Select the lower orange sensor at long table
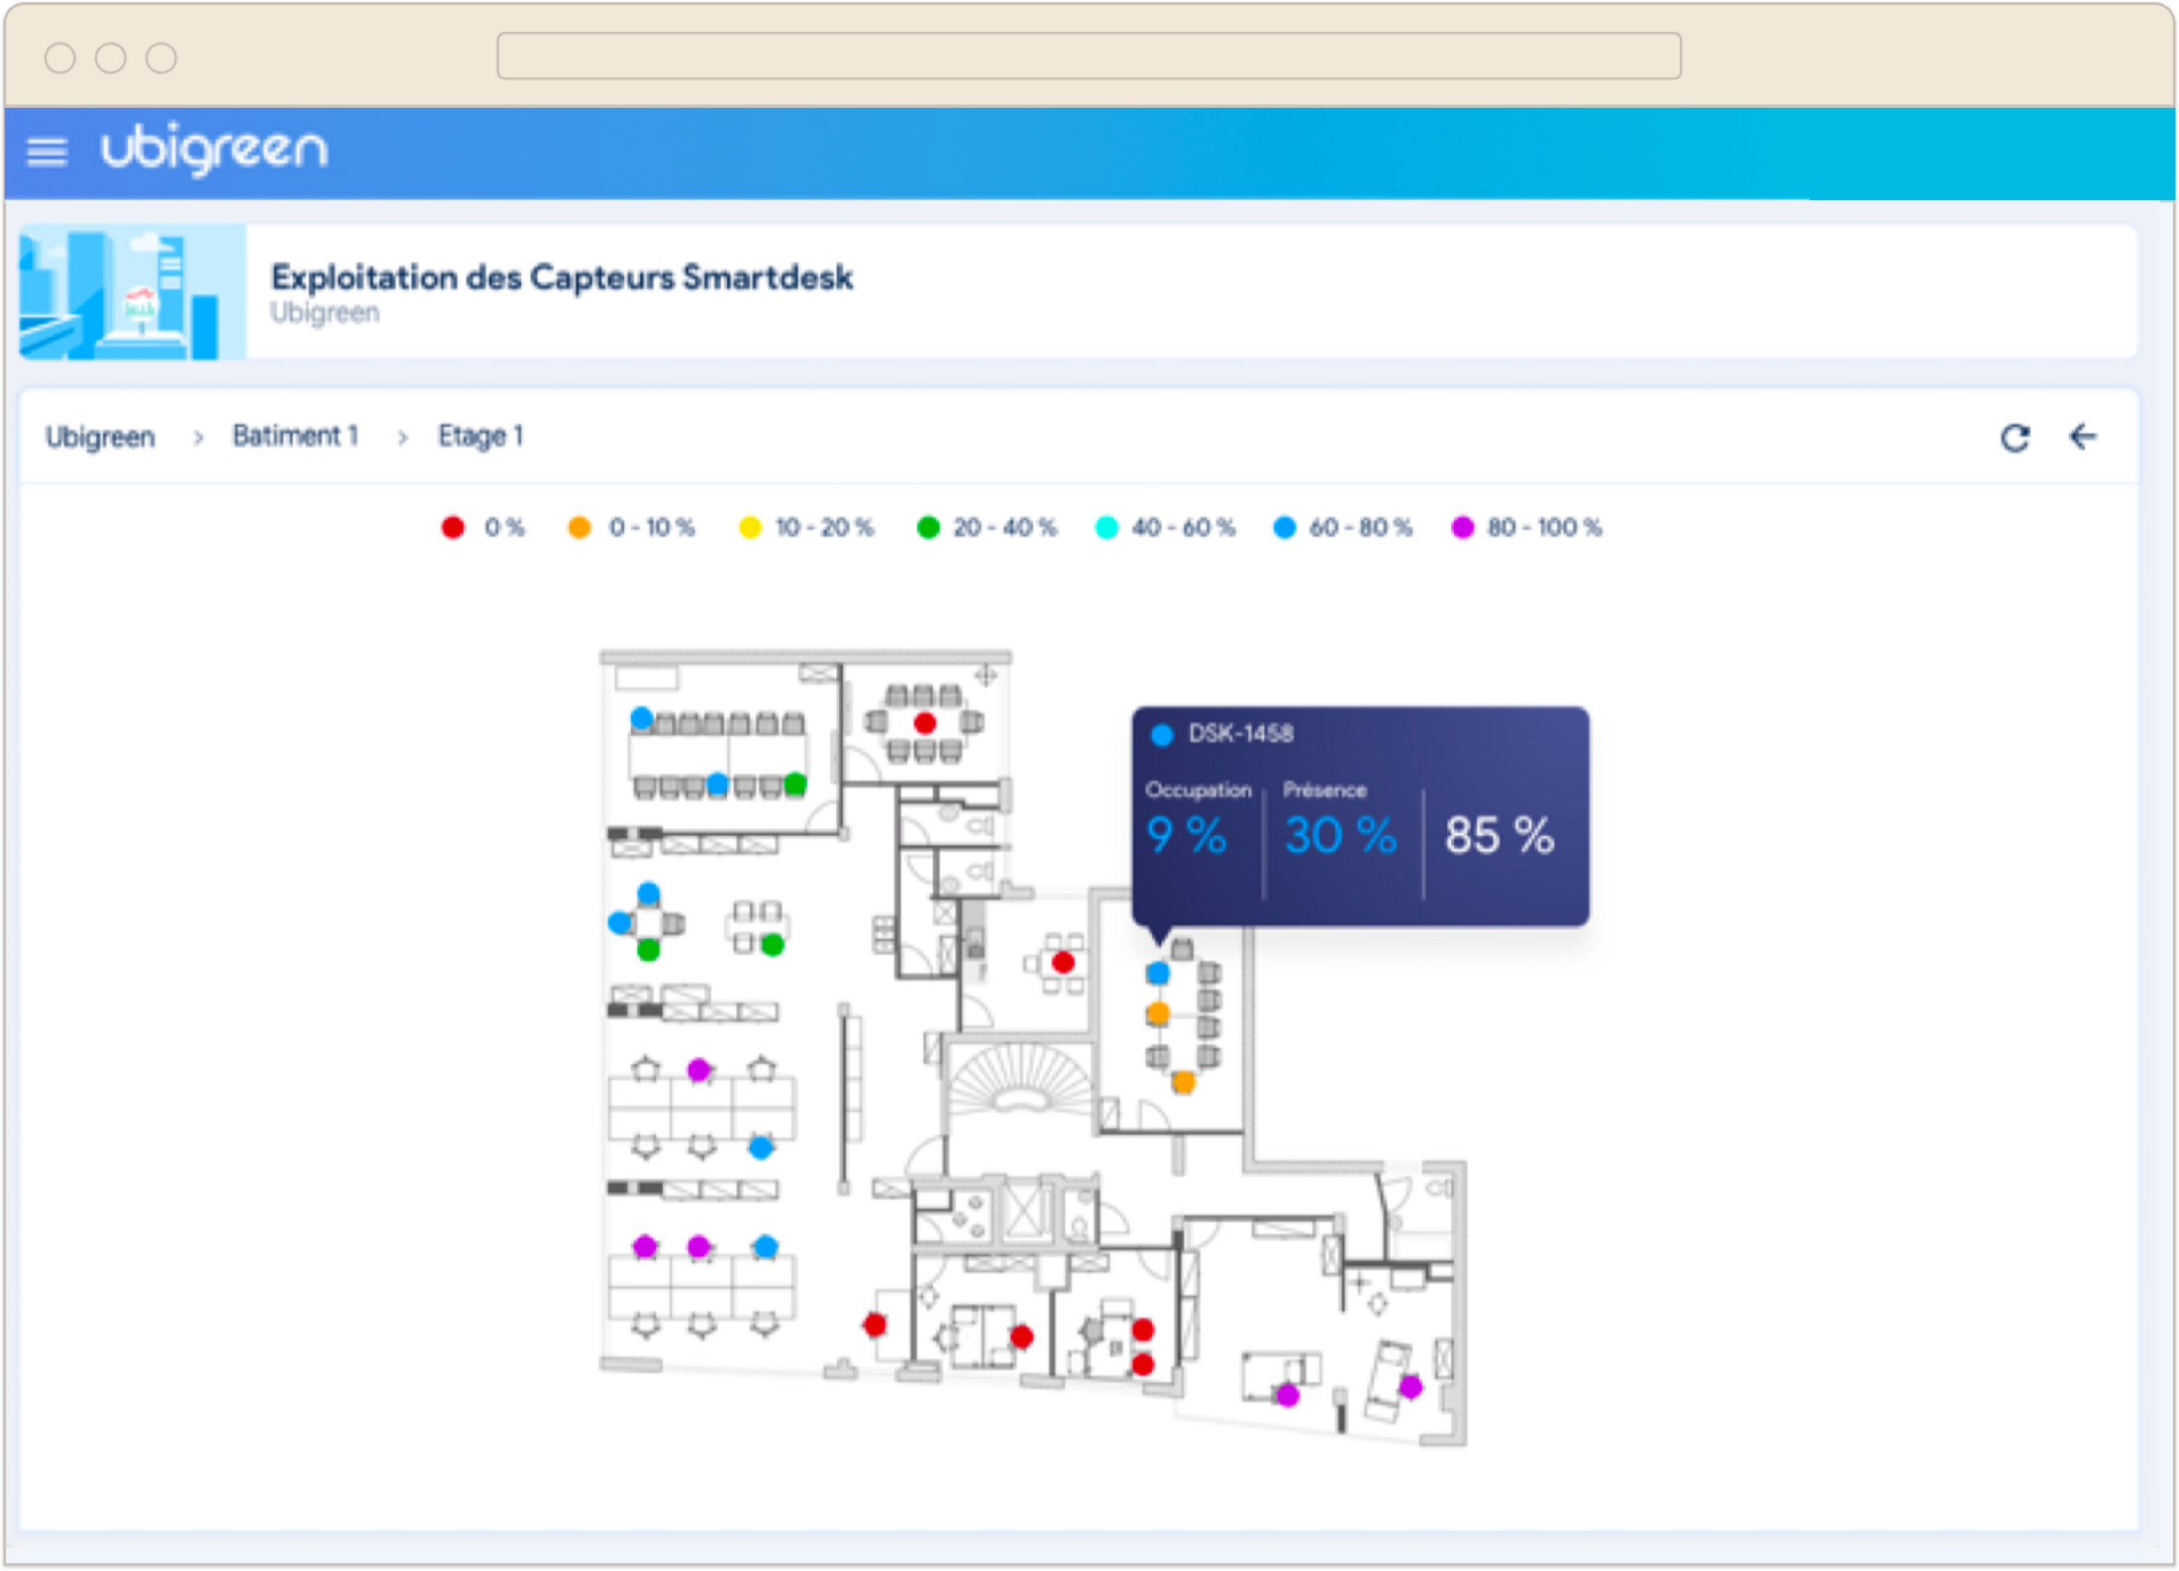 [1184, 1082]
